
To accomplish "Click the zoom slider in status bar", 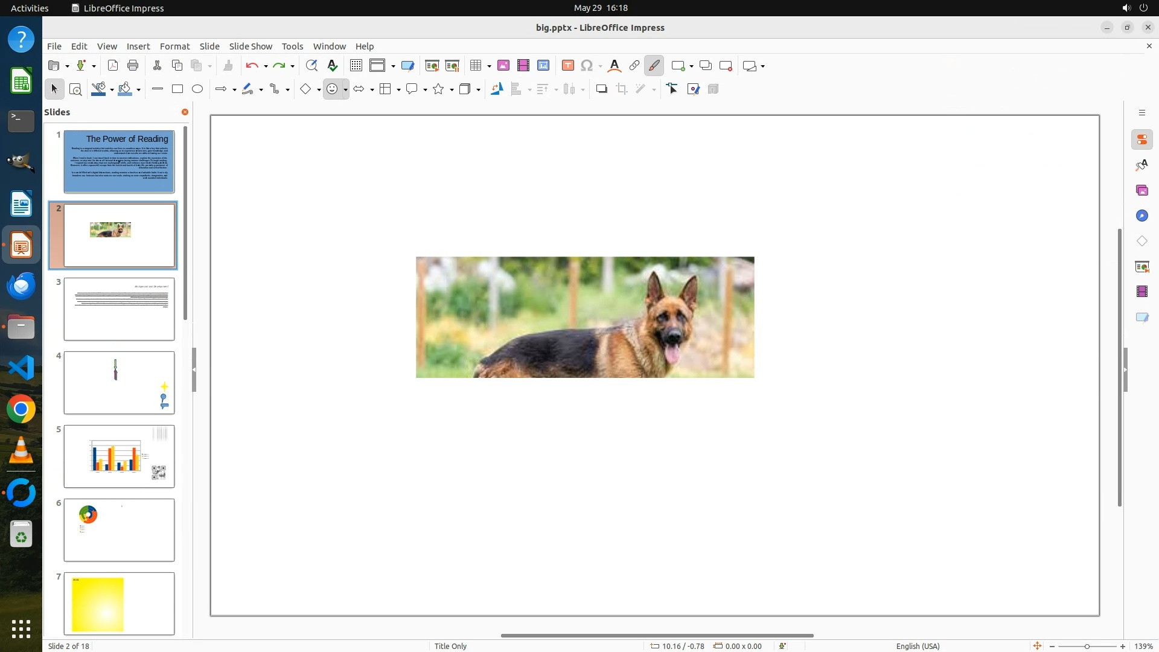I will (x=1087, y=647).
